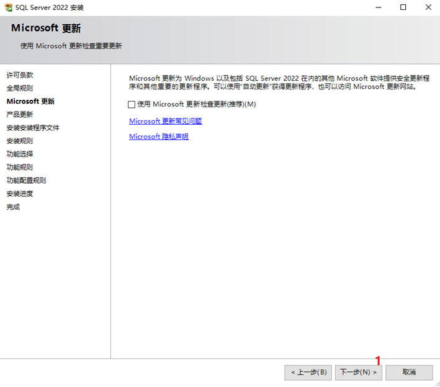Open the Microsoft 隐私声明 link
Image resolution: width=440 pixels, height=387 pixels.
point(159,136)
